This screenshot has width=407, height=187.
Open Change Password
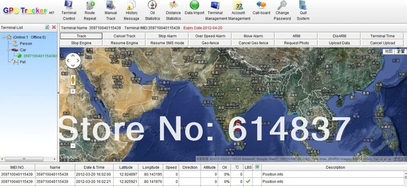click(282, 11)
